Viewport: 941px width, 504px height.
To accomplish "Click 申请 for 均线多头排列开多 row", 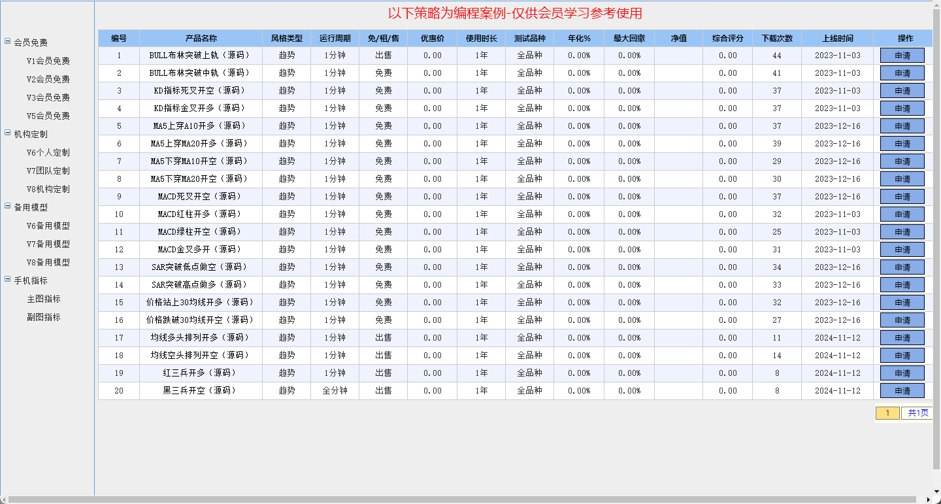I will tap(902, 338).
